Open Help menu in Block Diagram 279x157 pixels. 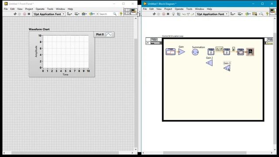click(x=209, y=9)
